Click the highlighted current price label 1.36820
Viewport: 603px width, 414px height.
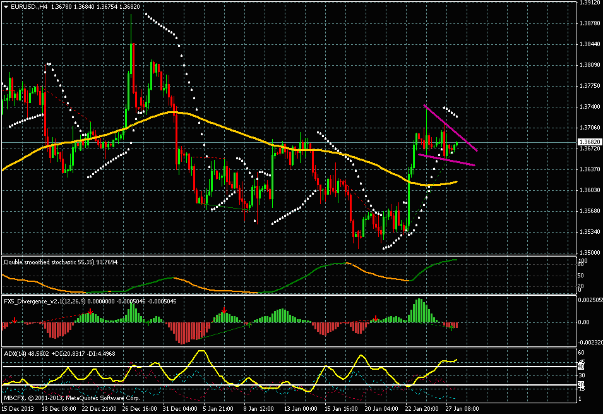click(588, 142)
